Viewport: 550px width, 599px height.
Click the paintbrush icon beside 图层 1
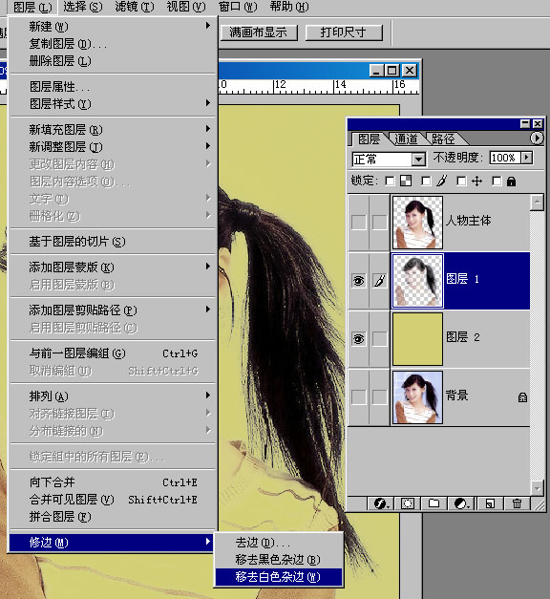point(379,281)
